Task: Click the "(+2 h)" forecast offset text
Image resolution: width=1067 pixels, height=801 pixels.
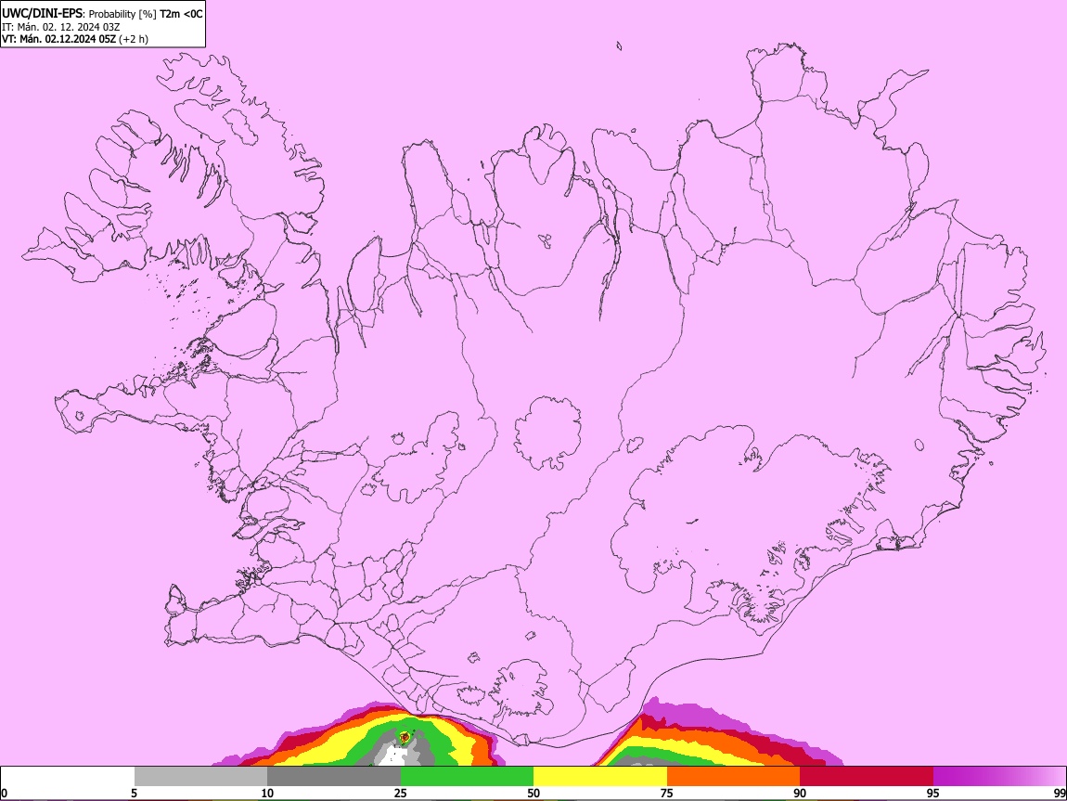Action: (134, 39)
